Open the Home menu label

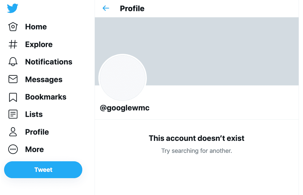(x=36, y=27)
